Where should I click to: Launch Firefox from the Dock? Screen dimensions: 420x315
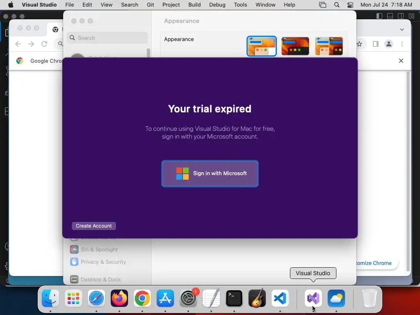point(119,298)
